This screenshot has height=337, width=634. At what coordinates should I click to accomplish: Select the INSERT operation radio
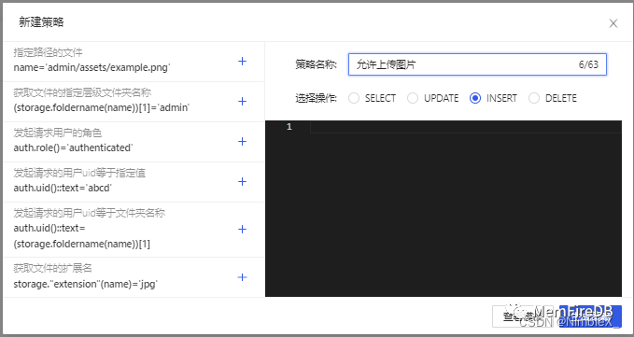click(475, 98)
